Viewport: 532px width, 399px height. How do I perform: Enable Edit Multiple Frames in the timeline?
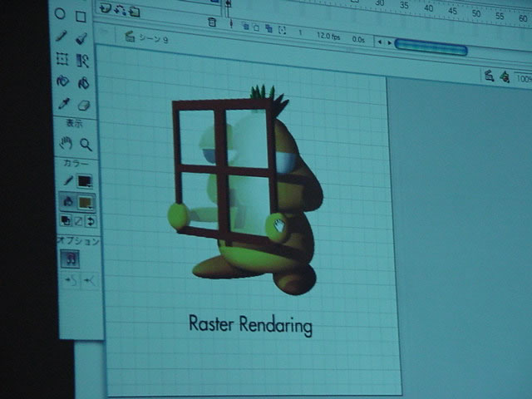coord(268,26)
